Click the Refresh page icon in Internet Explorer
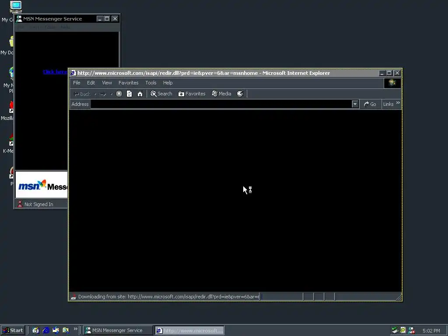448x336 pixels. coord(129,94)
